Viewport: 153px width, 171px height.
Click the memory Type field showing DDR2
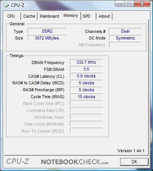tap(47, 31)
